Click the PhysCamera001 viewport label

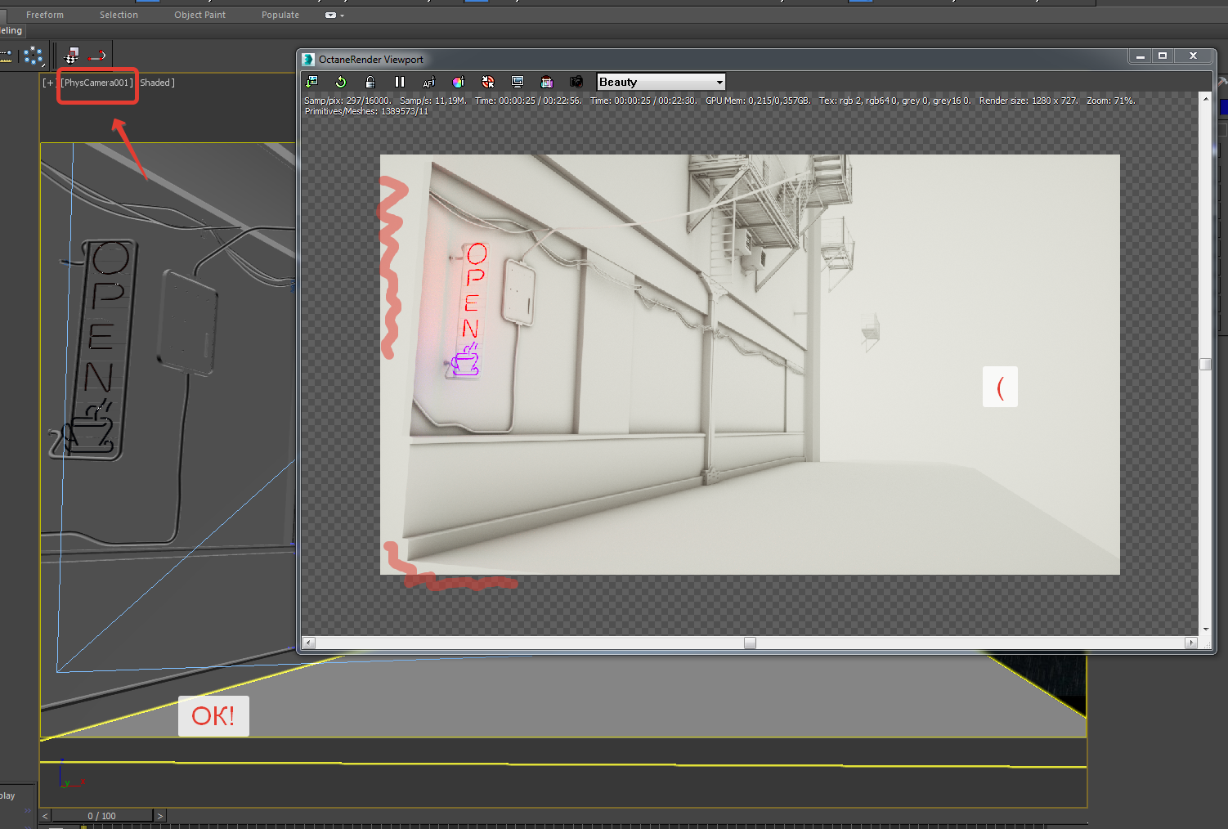tap(96, 83)
